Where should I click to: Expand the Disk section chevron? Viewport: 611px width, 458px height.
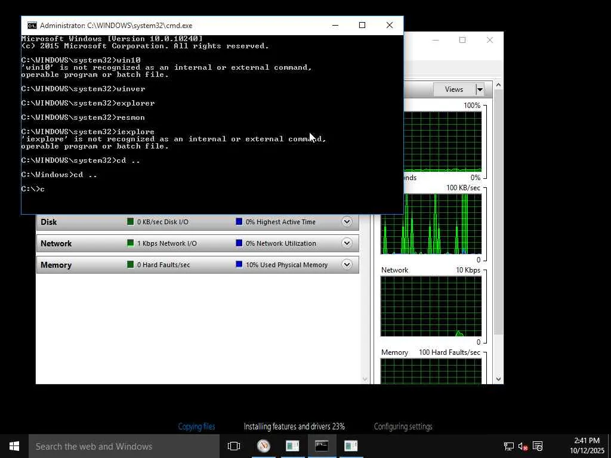[347, 222]
